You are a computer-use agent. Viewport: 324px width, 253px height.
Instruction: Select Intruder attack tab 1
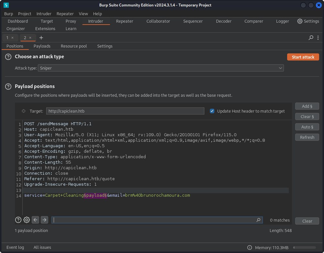(x=7, y=38)
